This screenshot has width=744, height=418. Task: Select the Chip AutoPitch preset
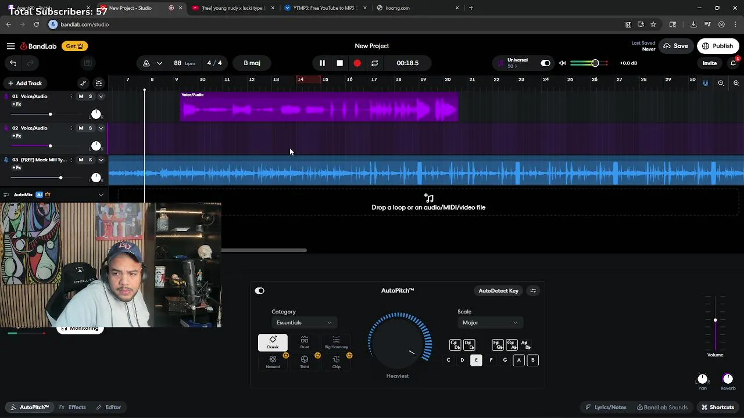pyautogui.click(x=336, y=362)
